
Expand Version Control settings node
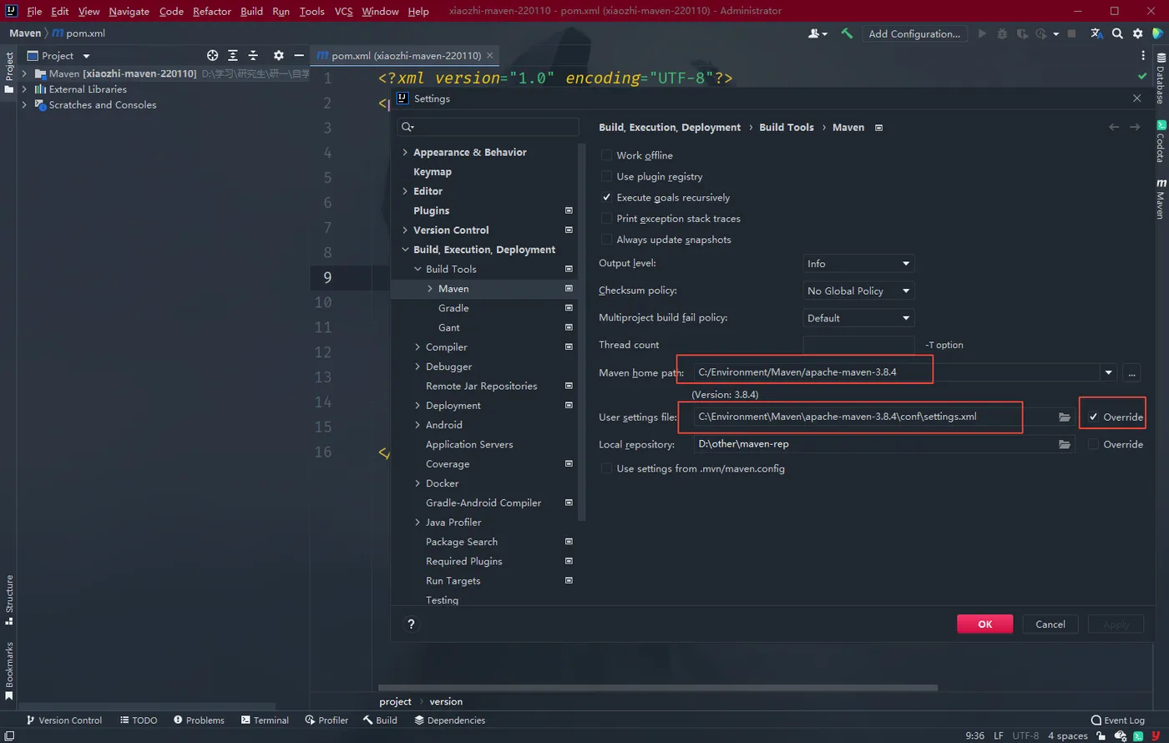click(405, 230)
